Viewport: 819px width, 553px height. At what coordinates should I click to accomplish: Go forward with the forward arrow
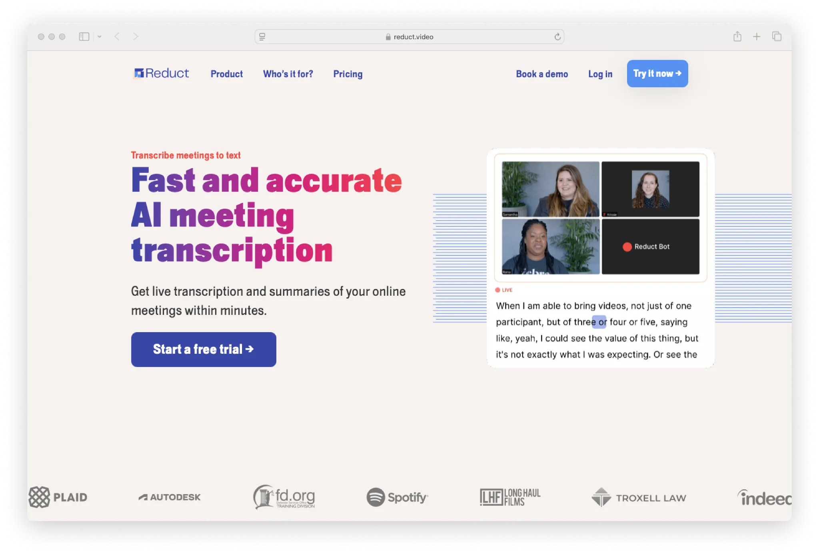point(136,37)
